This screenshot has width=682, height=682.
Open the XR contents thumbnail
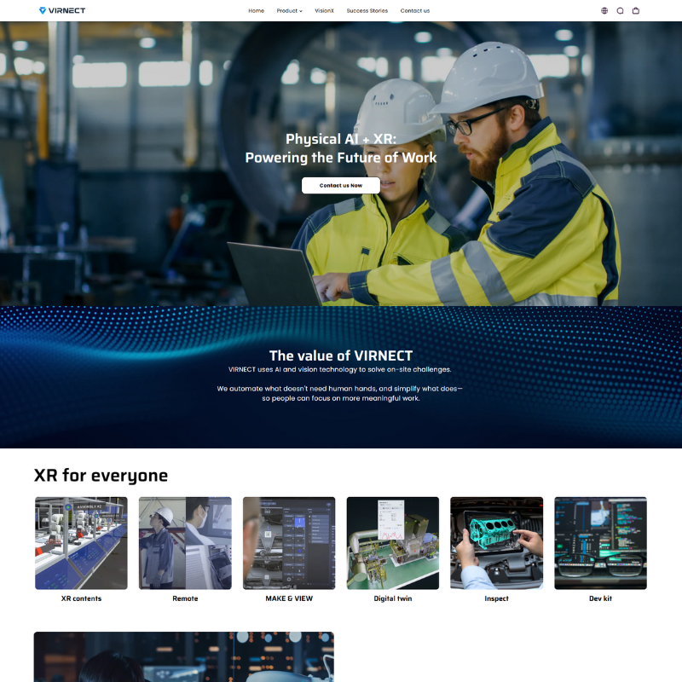81,543
